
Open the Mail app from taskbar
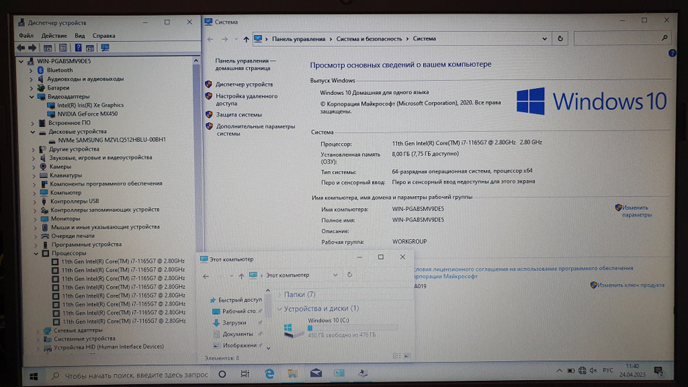(x=316, y=373)
